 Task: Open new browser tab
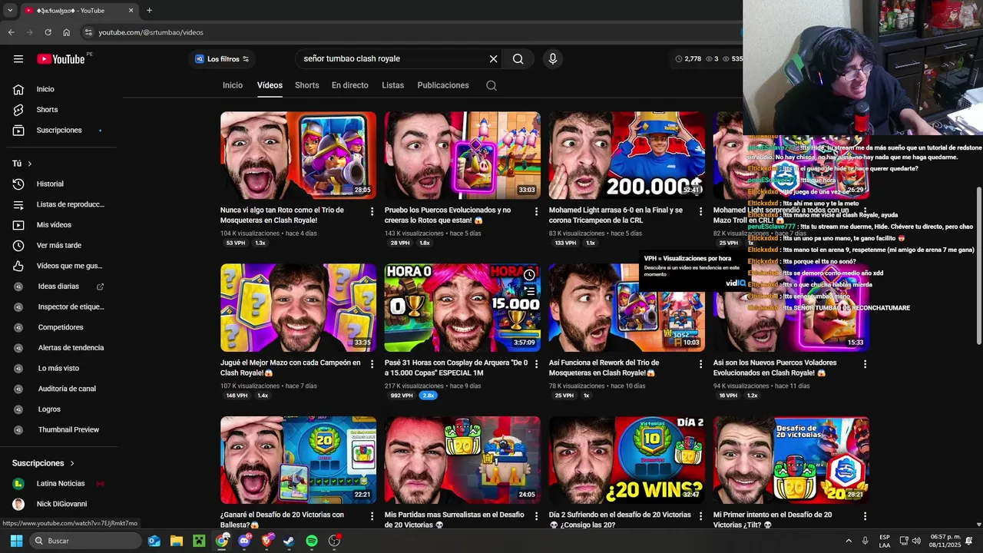pyautogui.click(x=149, y=11)
